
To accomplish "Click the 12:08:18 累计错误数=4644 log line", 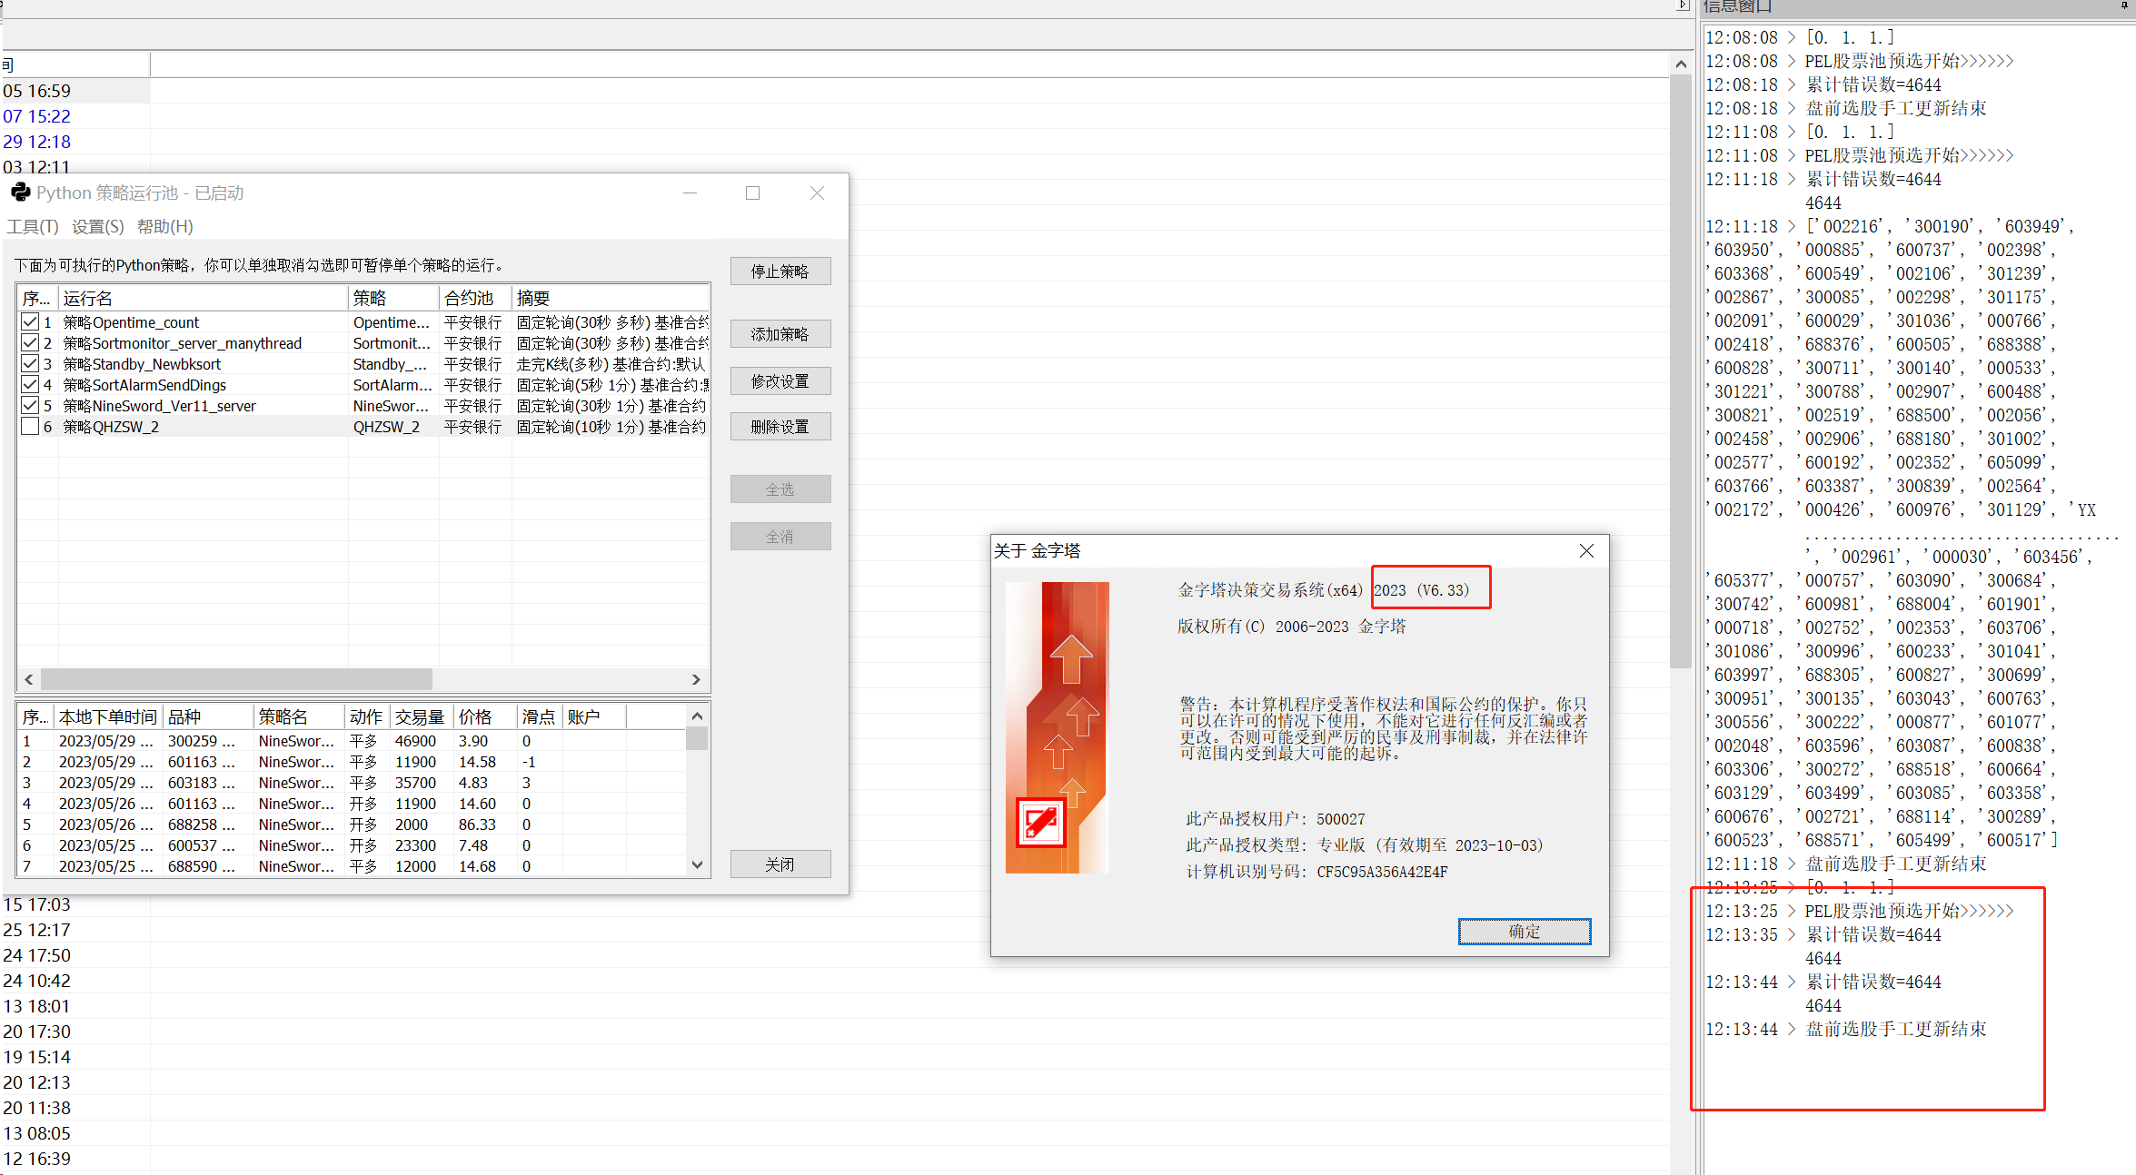I will [x=1823, y=84].
